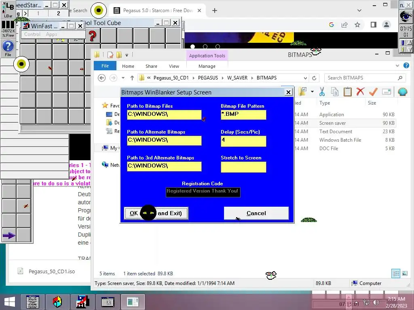Close the Bitmaps WinBlanker Setup dialog
This screenshot has width=414, height=310.
(x=288, y=92)
